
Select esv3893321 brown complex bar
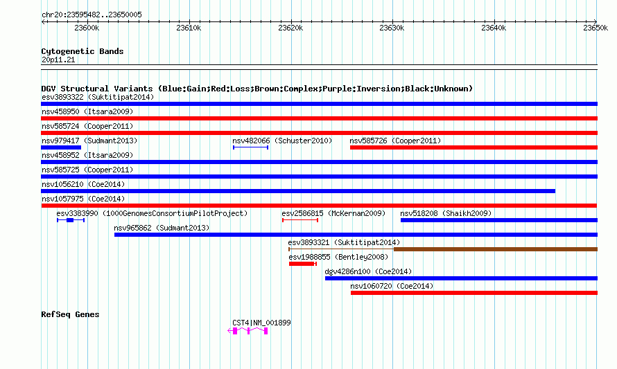pyautogui.click(x=443, y=249)
